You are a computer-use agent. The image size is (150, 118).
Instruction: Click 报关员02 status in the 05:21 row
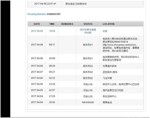88,72
